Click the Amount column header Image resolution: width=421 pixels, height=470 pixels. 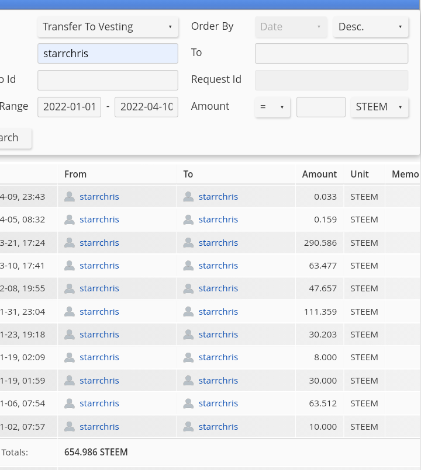point(319,174)
